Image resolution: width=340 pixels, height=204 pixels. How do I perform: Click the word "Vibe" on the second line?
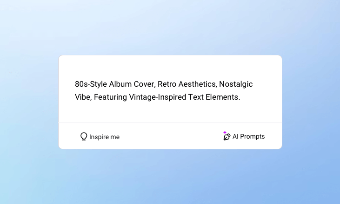[x=82, y=97]
